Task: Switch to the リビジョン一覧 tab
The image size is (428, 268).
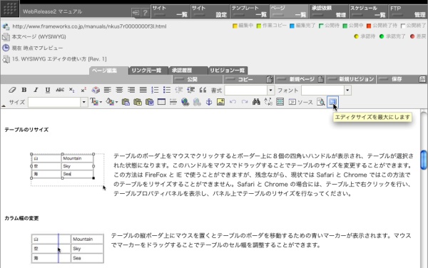Action: click(228, 71)
